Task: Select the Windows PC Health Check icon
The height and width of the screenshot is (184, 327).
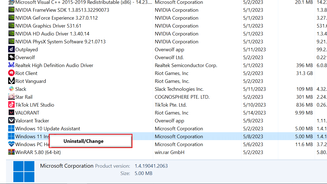Action: click(11, 144)
